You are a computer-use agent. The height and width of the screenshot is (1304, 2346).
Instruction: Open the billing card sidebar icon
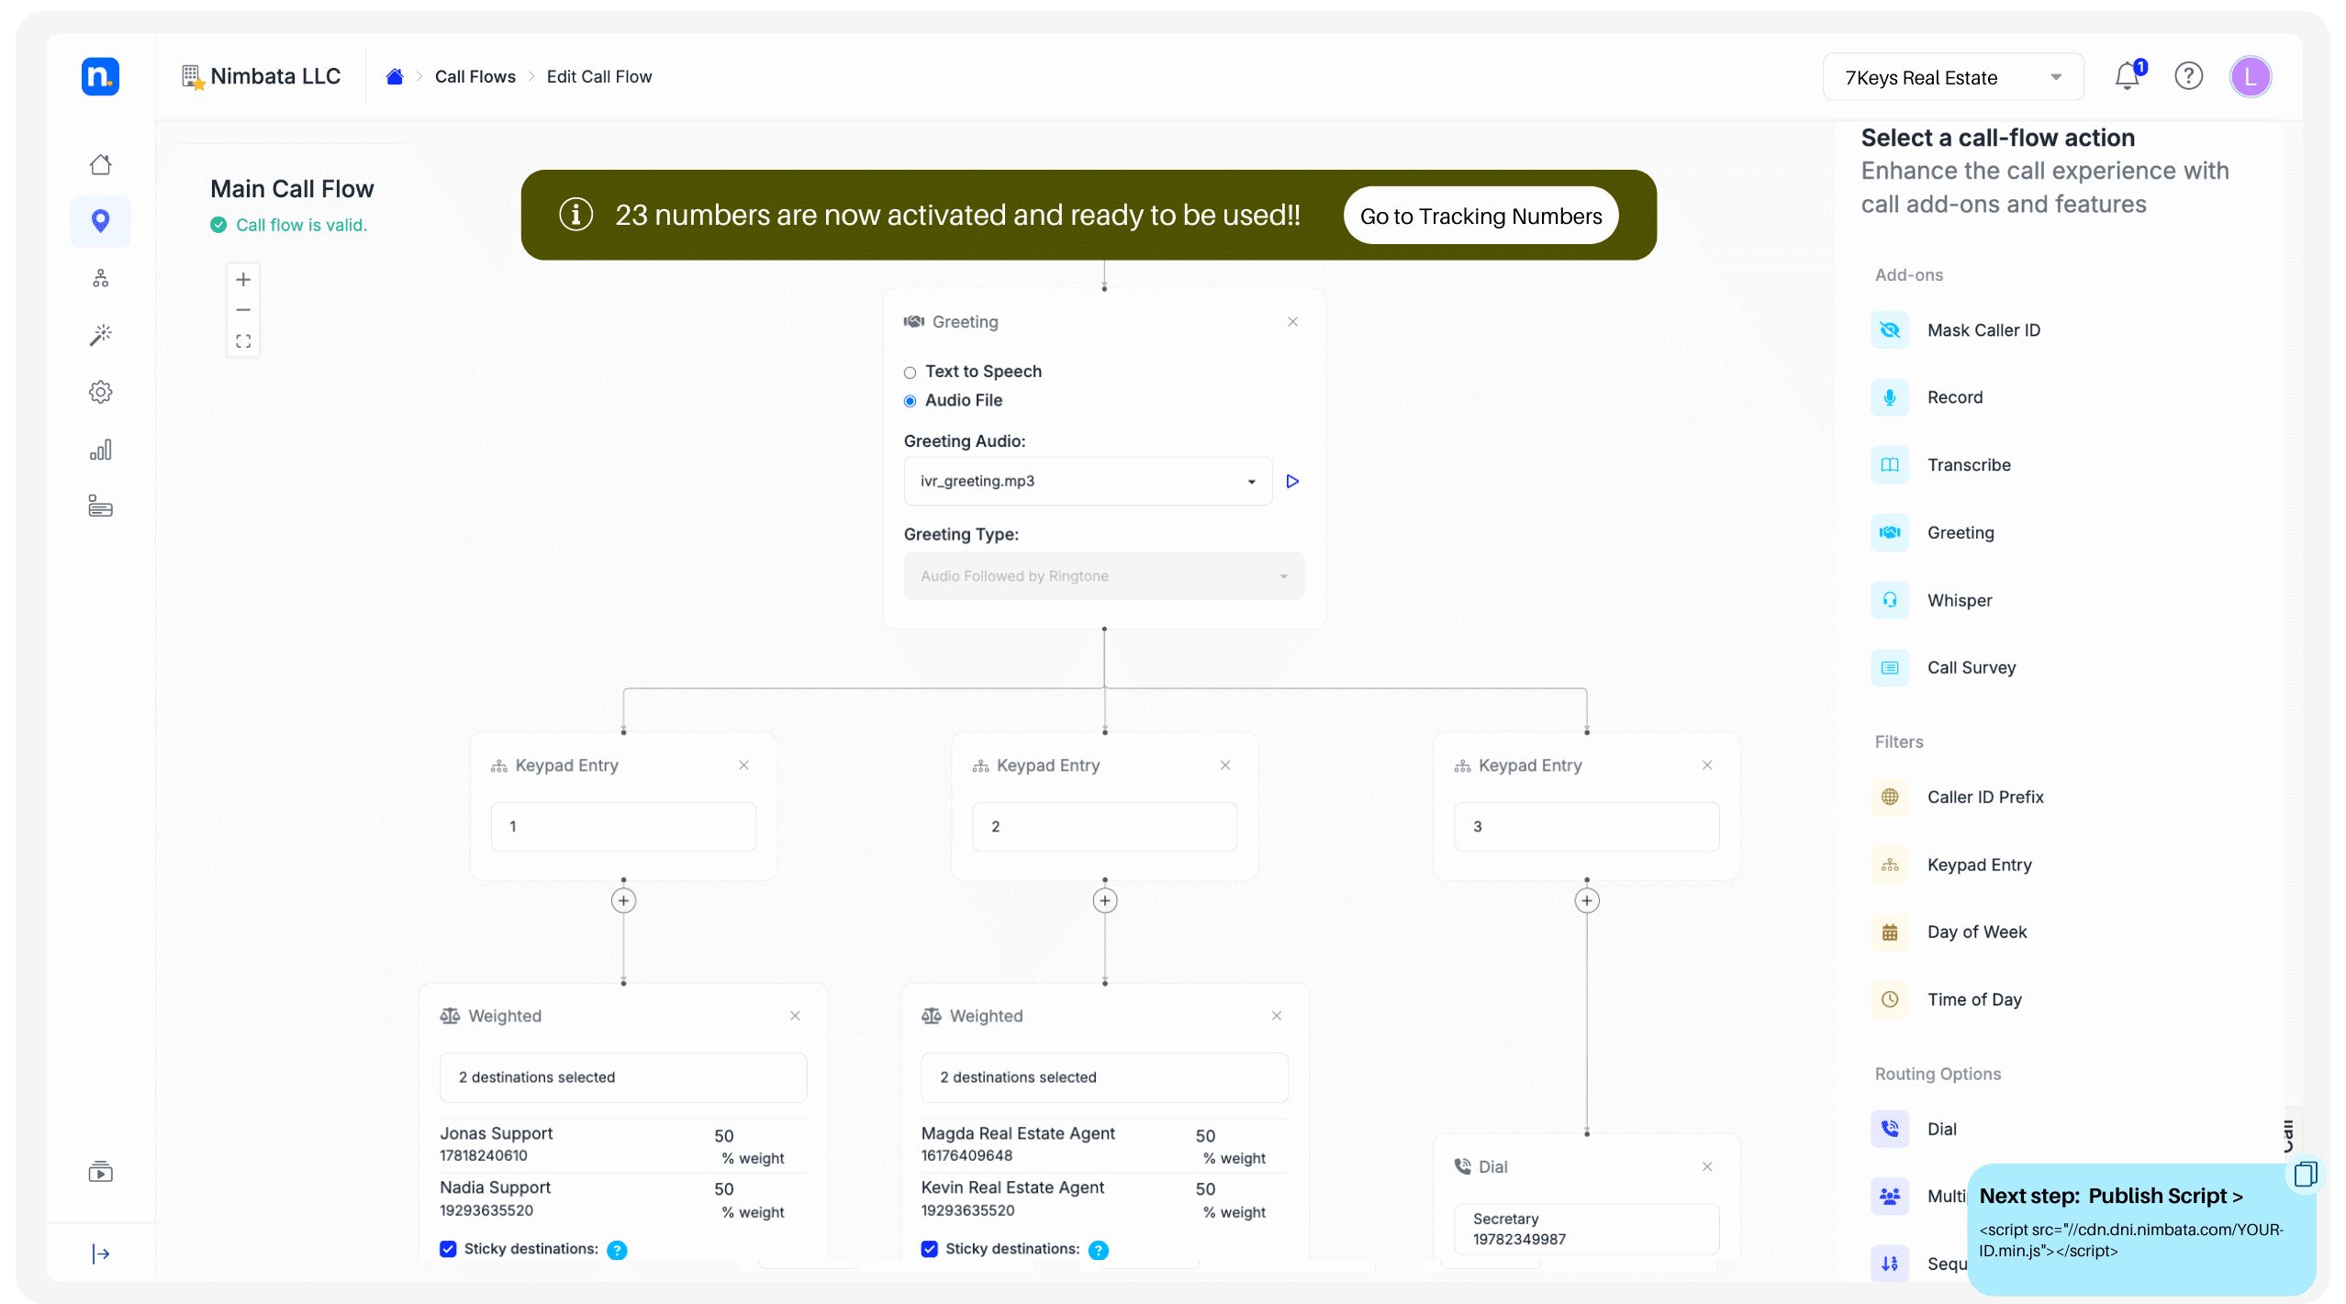coord(101,507)
